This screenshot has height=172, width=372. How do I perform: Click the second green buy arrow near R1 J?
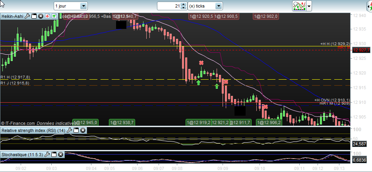pos(216,86)
